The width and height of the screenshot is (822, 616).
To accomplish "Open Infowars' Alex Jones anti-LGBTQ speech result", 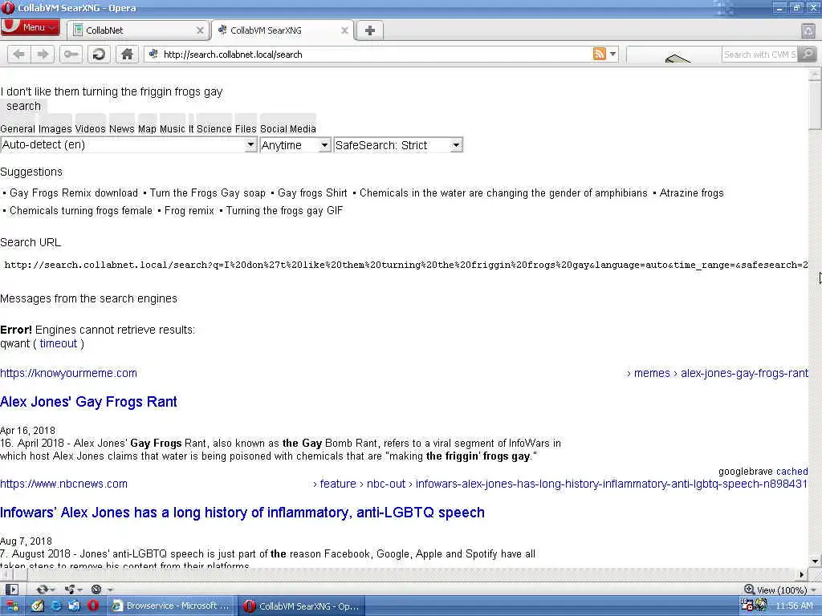I will coord(242,513).
